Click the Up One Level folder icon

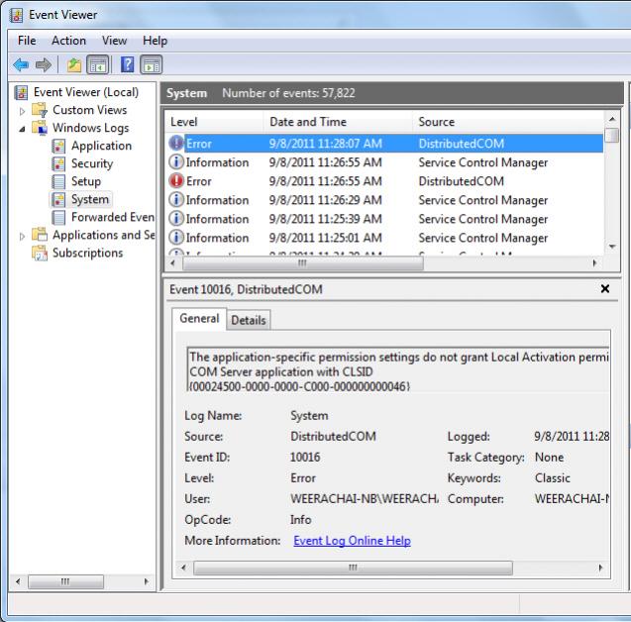click(x=74, y=63)
